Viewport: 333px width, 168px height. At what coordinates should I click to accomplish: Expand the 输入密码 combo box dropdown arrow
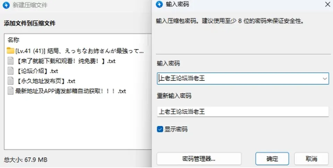325,78
